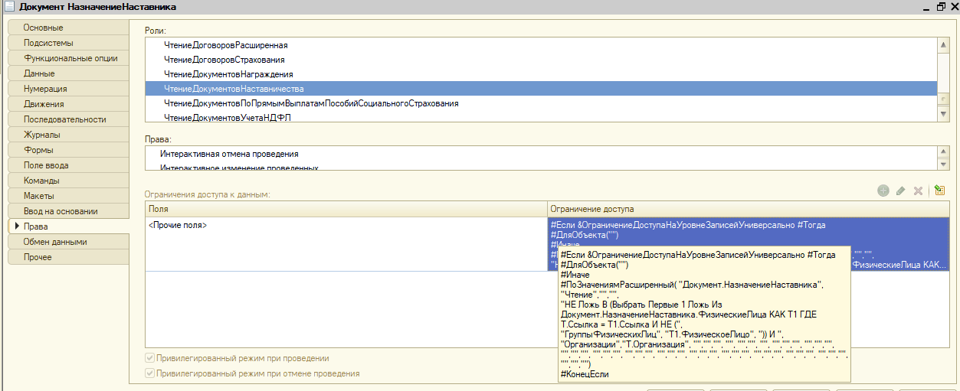Switch to the Формы tab
960x391 pixels.
pos(68,150)
